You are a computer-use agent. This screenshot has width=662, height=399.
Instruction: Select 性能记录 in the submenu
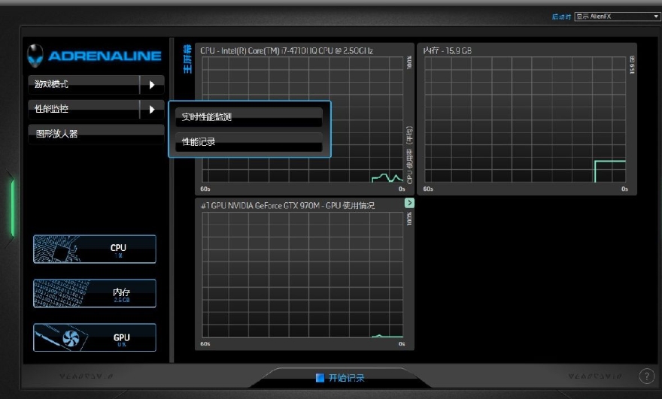pyautogui.click(x=249, y=142)
